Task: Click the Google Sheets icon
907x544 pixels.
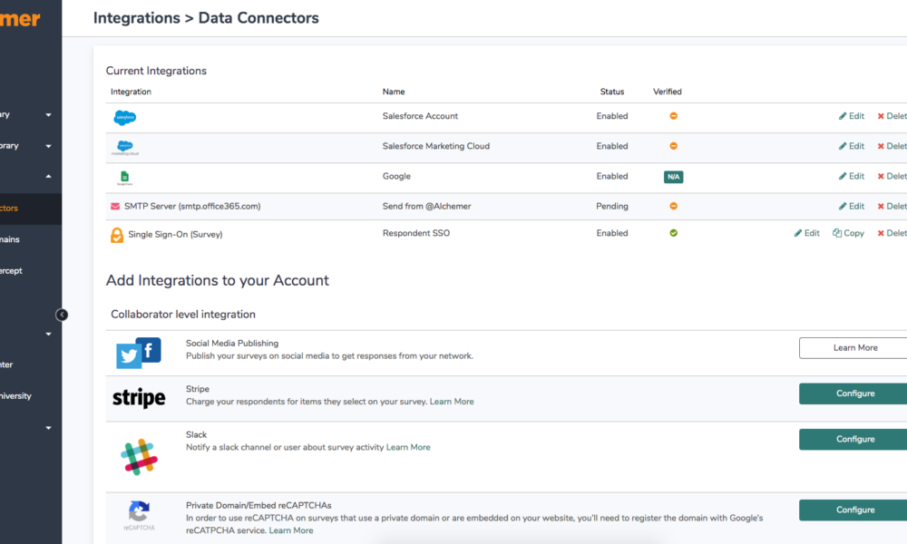Action: (x=124, y=178)
